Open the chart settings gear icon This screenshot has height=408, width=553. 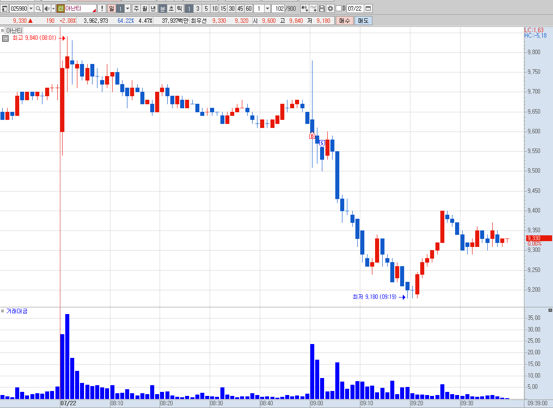pos(330,8)
